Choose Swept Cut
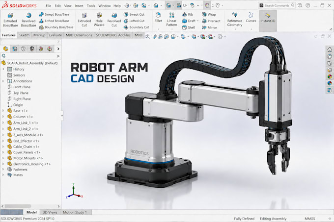 pyautogui.click(x=134, y=14)
